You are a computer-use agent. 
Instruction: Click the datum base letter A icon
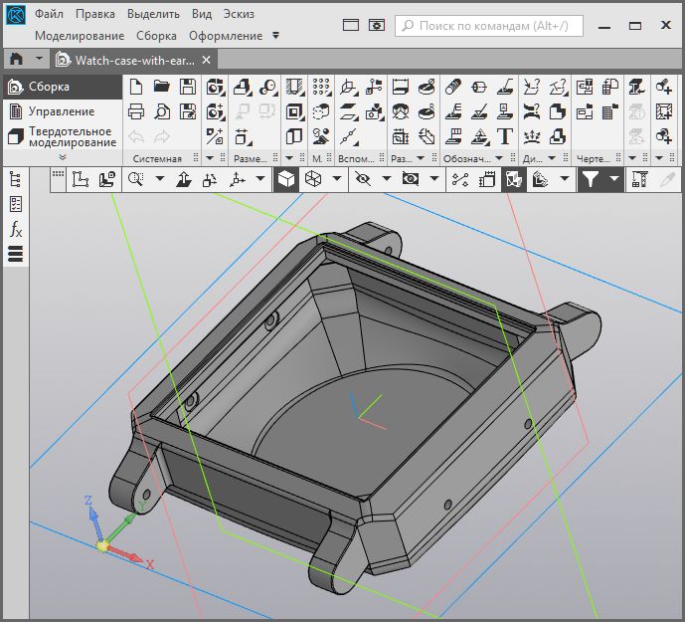tap(505, 111)
